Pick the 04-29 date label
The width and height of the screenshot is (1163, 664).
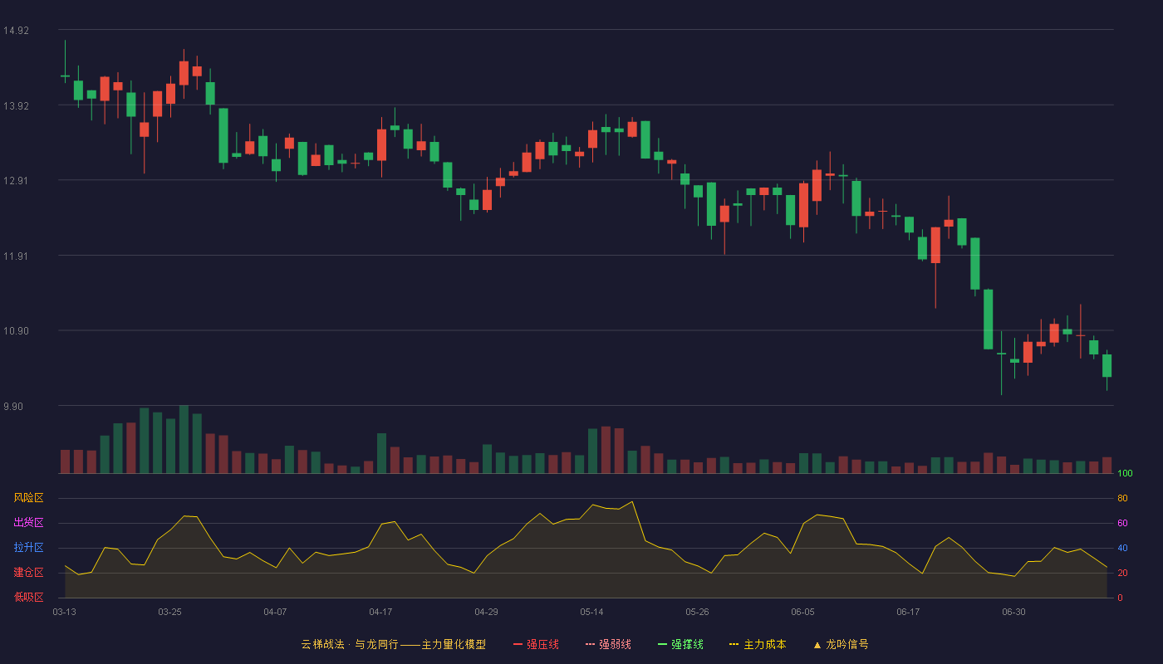pyautogui.click(x=486, y=612)
